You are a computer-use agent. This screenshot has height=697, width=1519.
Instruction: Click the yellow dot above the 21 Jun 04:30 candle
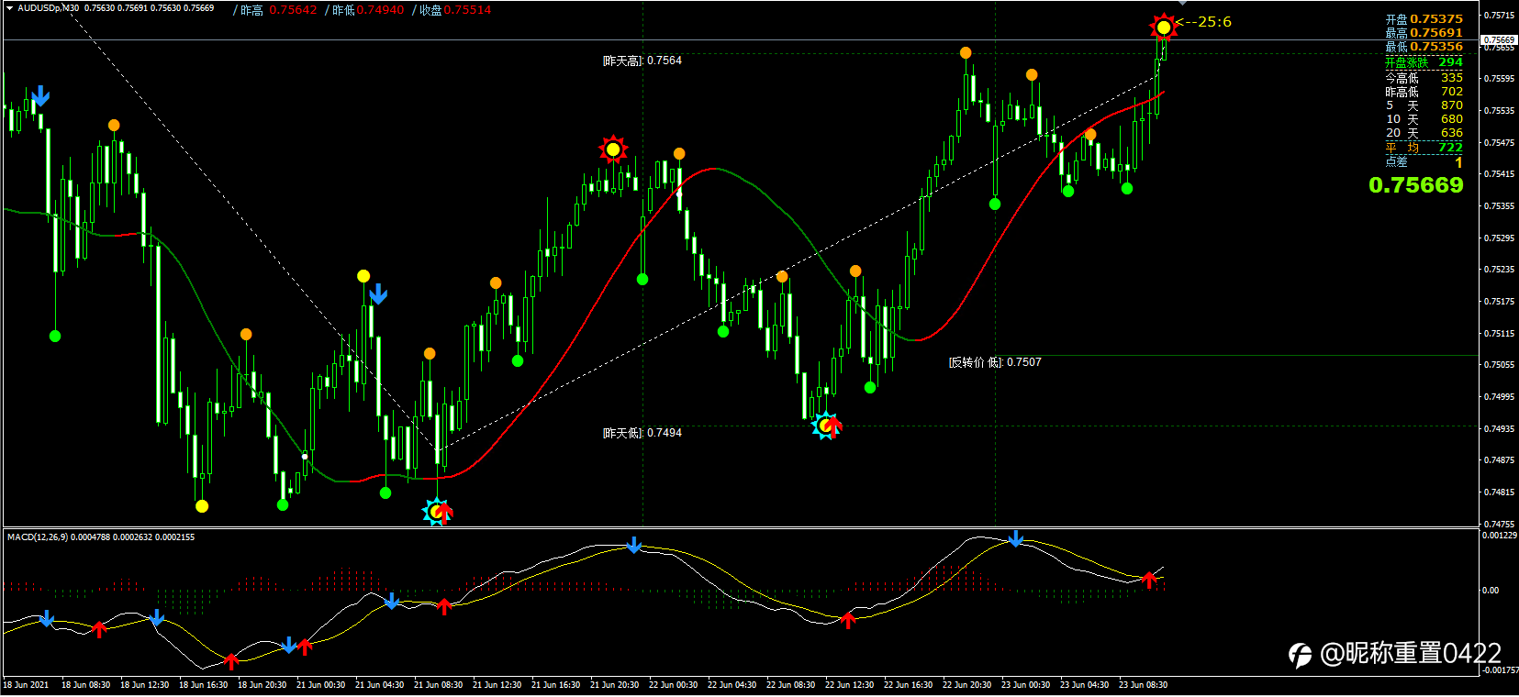click(363, 276)
